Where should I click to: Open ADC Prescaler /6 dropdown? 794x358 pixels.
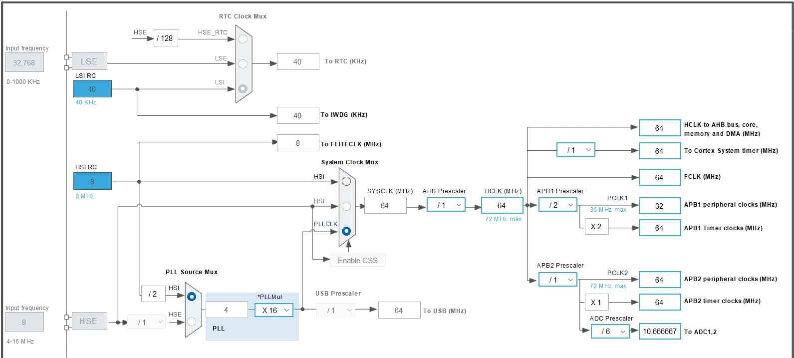click(610, 332)
